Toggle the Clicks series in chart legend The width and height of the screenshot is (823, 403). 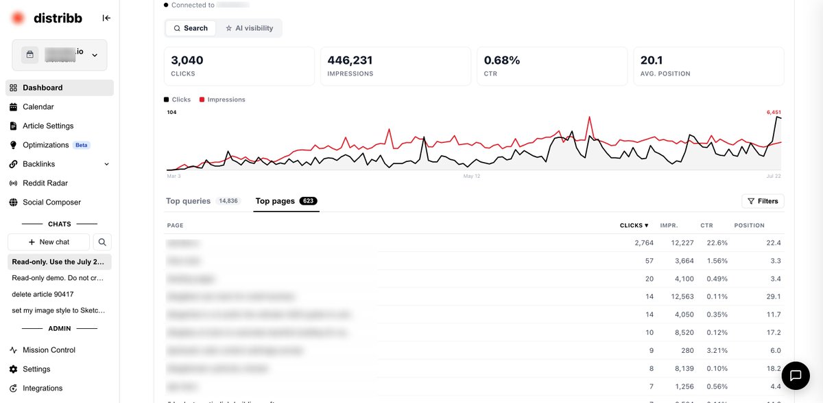pos(178,100)
